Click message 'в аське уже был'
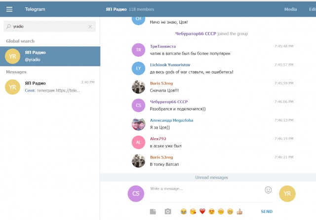 (166, 146)
